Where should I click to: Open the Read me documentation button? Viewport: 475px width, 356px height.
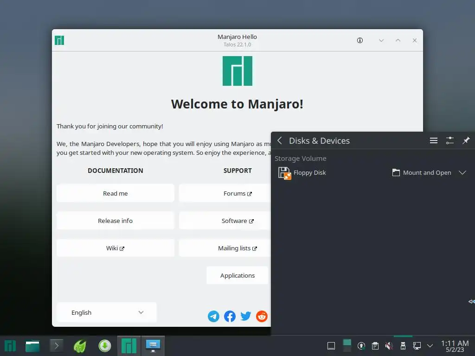[115, 193]
